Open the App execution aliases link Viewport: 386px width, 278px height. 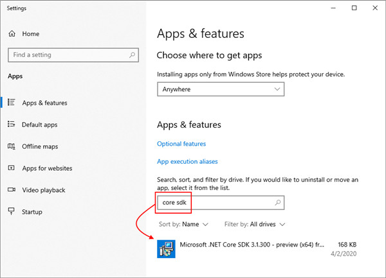187,162
